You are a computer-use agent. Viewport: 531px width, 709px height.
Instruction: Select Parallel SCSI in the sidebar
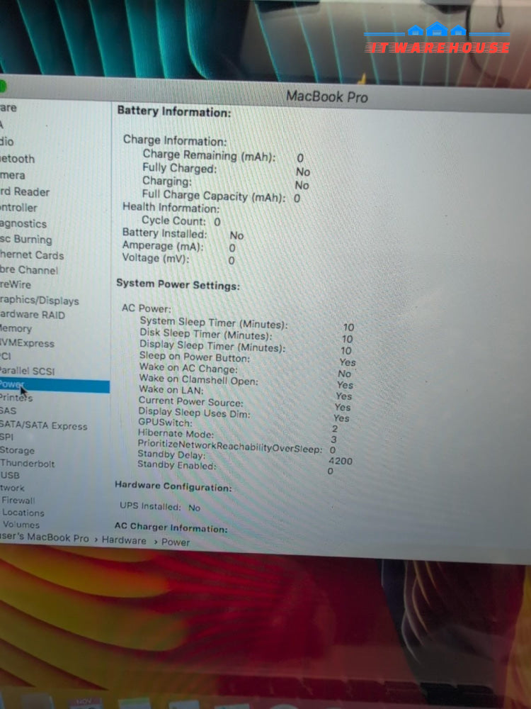(27, 371)
